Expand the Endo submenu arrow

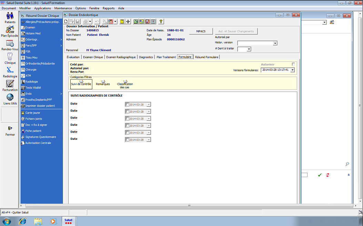(x=61, y=94)
